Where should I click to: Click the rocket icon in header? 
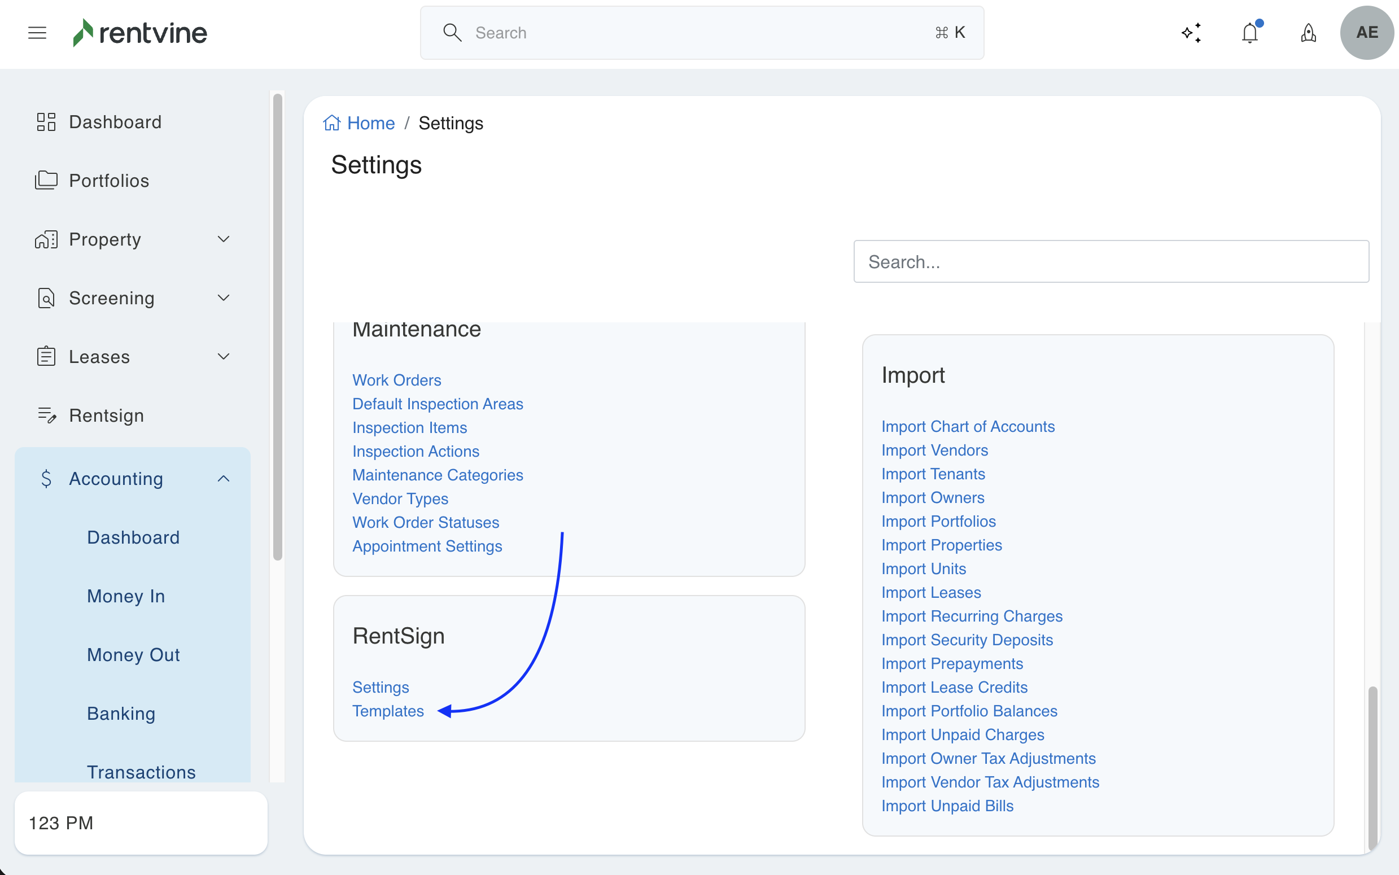[x=1308, y=32]
